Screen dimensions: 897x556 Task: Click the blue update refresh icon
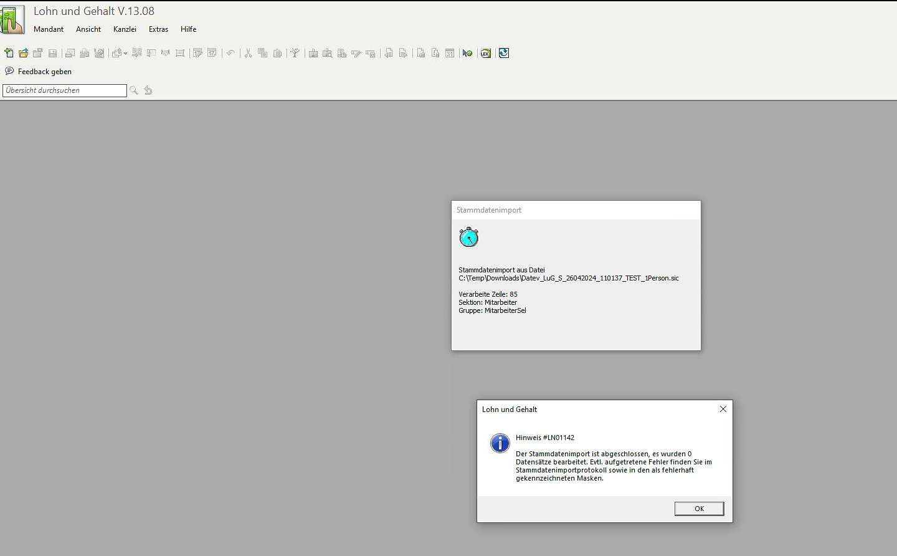504,53
